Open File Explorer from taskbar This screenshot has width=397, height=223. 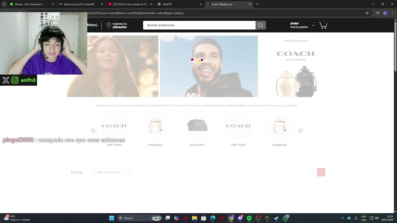[x=194, y=218]
